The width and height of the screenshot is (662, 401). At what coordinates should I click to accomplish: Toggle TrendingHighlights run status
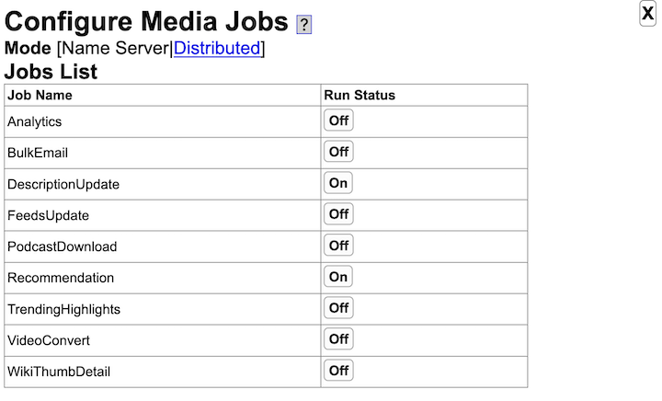[x=338, y=308]
